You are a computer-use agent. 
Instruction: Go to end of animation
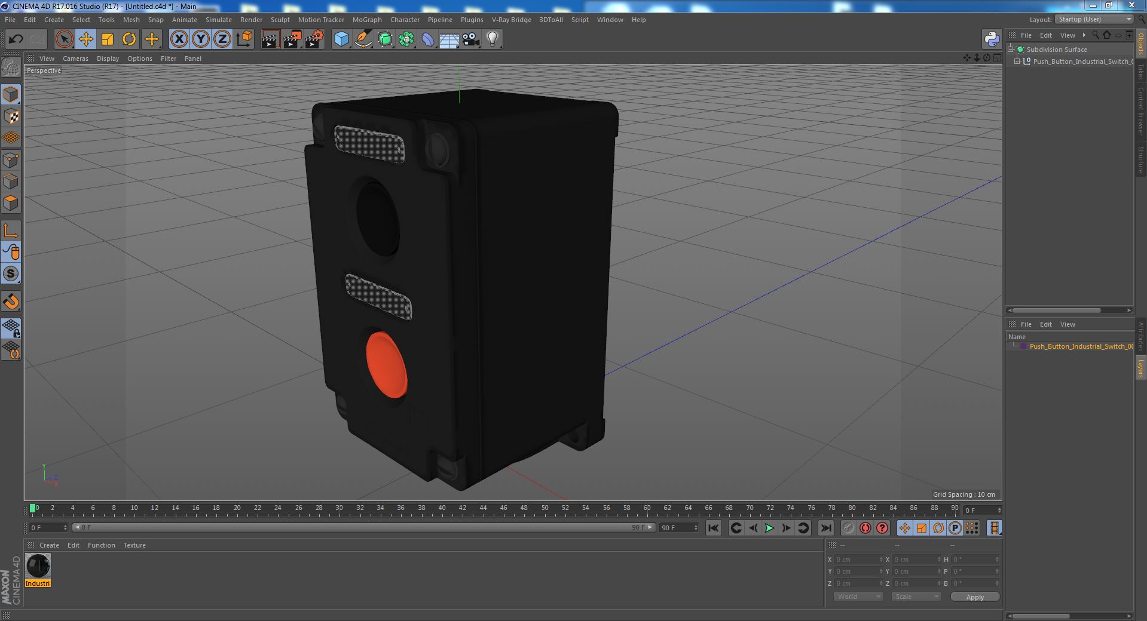(x=825, y=528)
